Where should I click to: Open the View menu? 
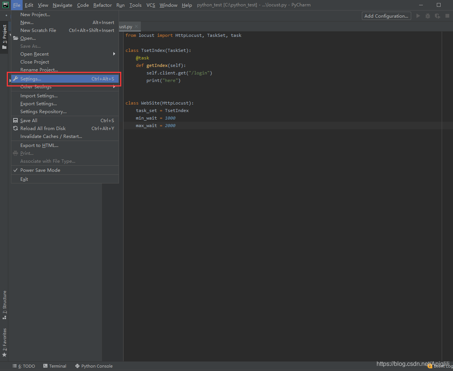43,5
